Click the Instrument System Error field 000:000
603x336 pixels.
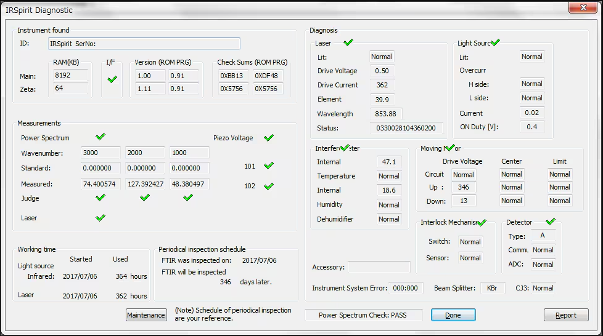(x=406, y=288)
